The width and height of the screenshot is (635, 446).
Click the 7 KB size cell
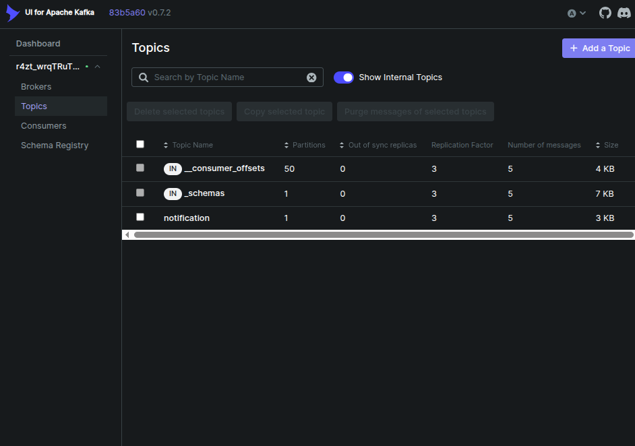[x=605, y=194]
